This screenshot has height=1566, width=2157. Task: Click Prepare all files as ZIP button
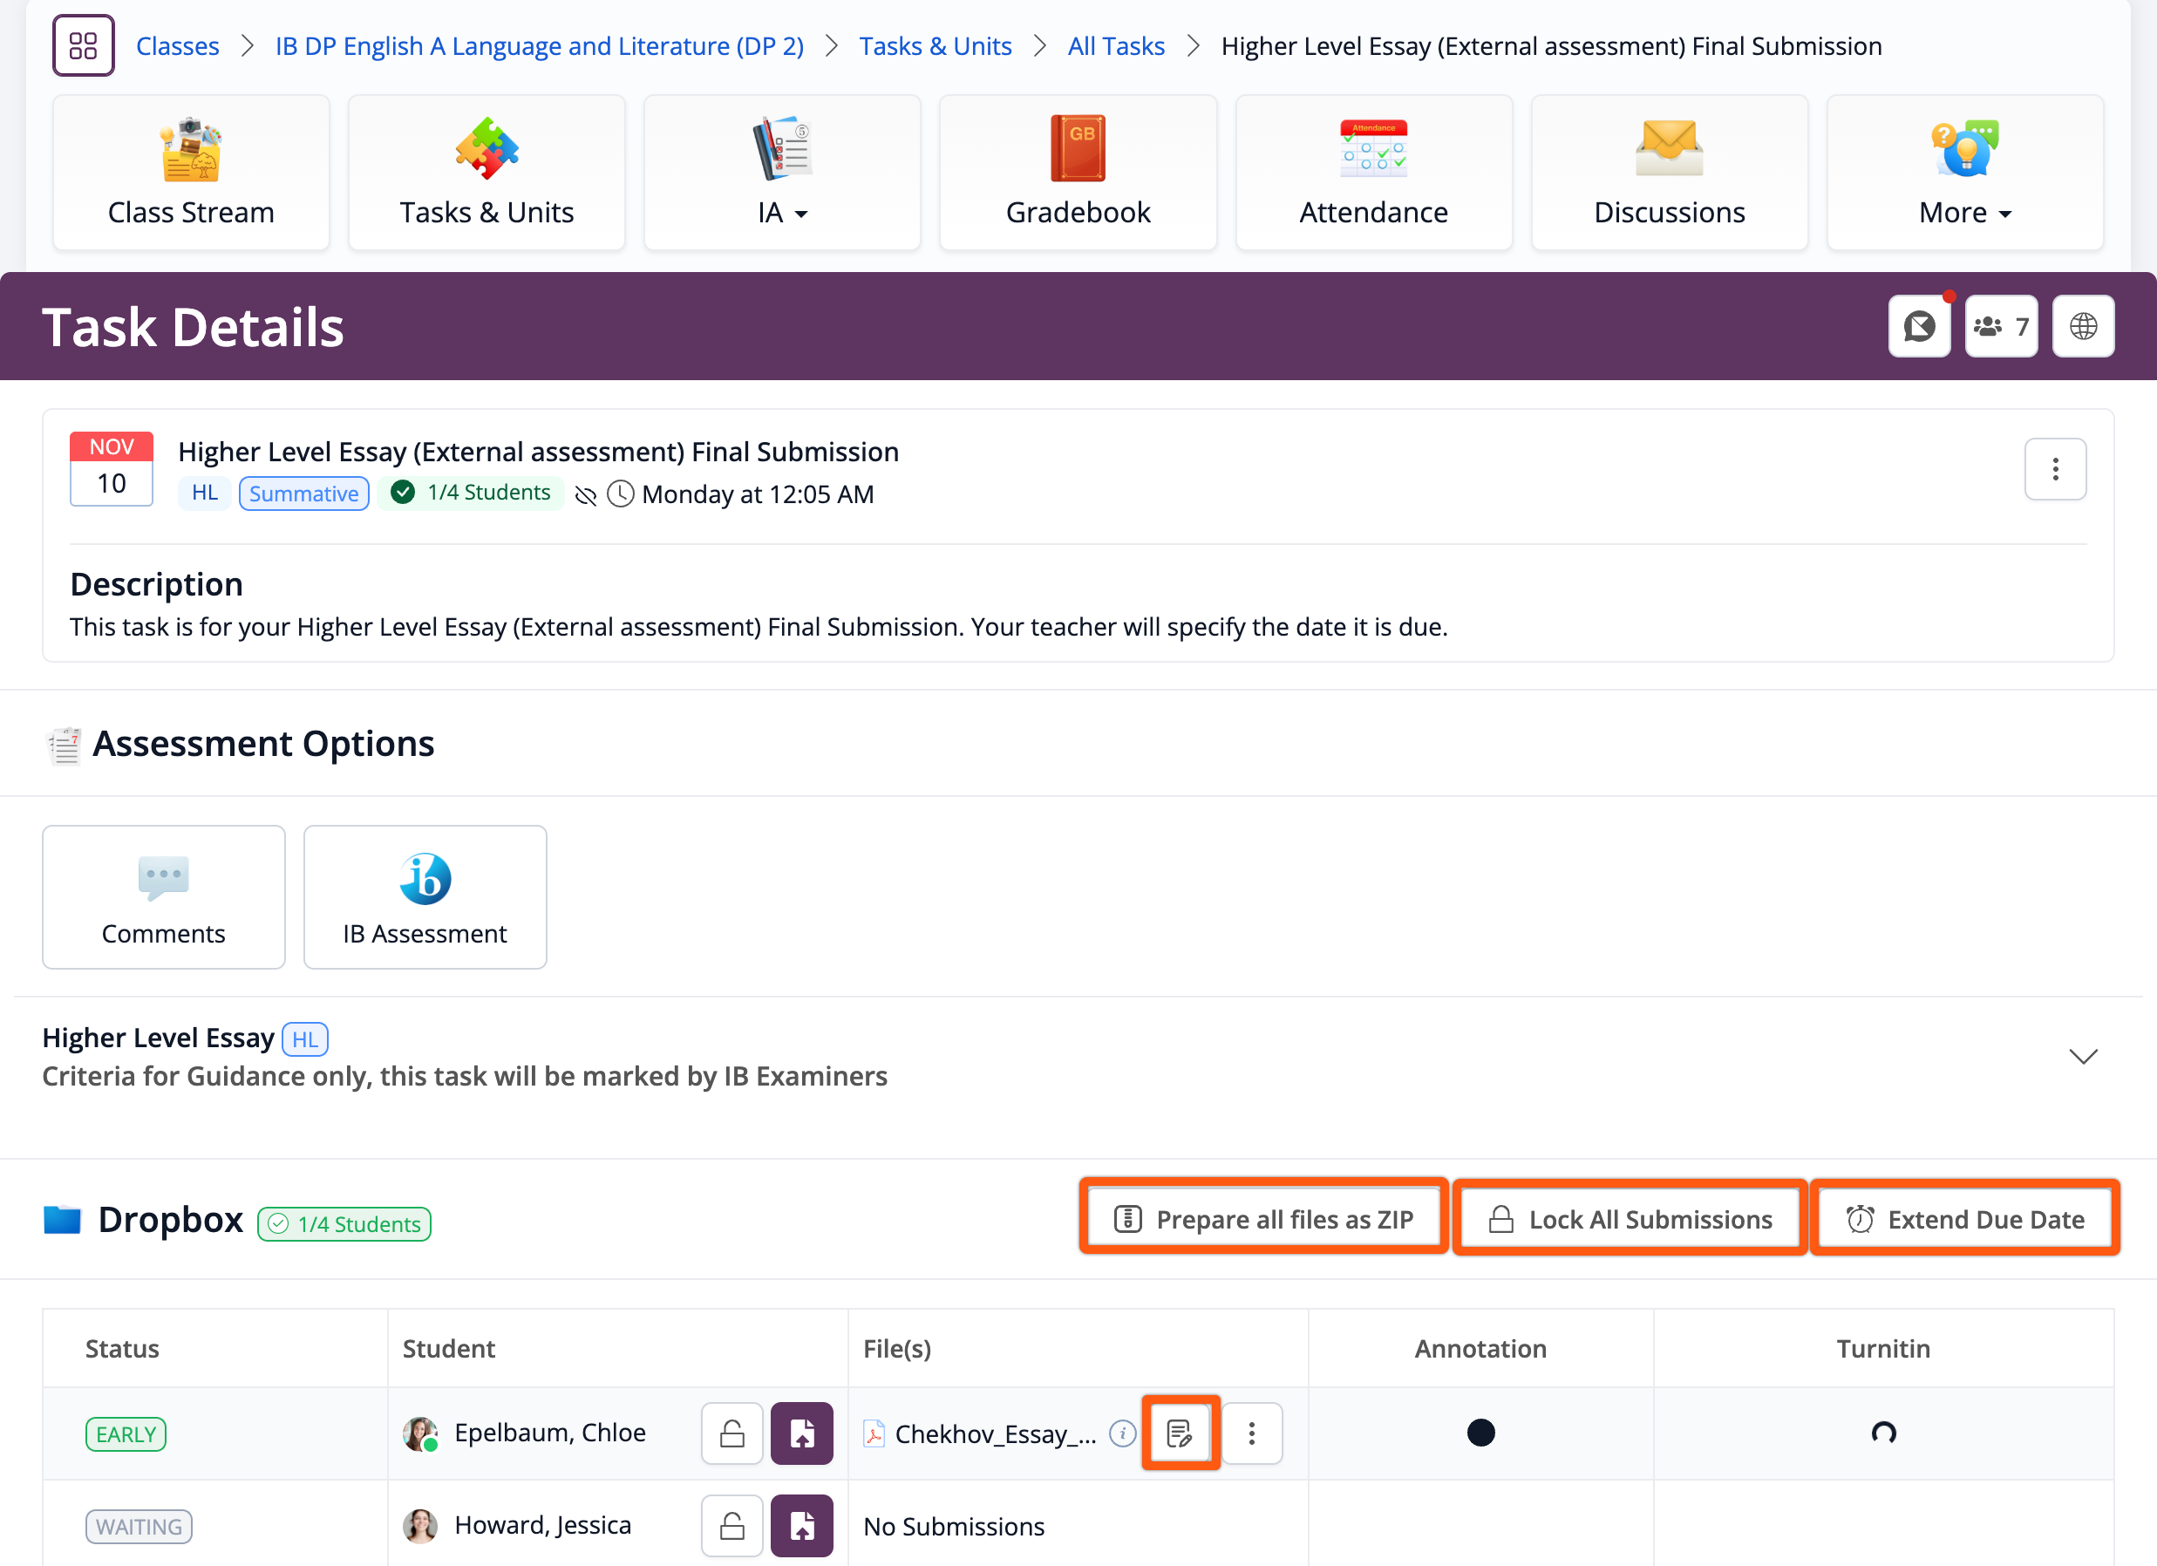tap(1264, 1219)
